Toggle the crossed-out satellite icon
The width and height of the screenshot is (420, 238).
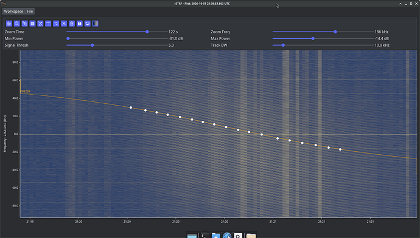(40, 24)
